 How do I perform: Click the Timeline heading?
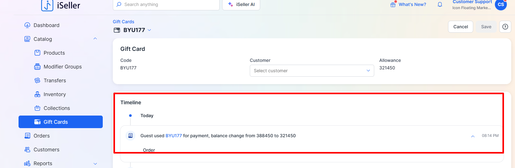131,102
